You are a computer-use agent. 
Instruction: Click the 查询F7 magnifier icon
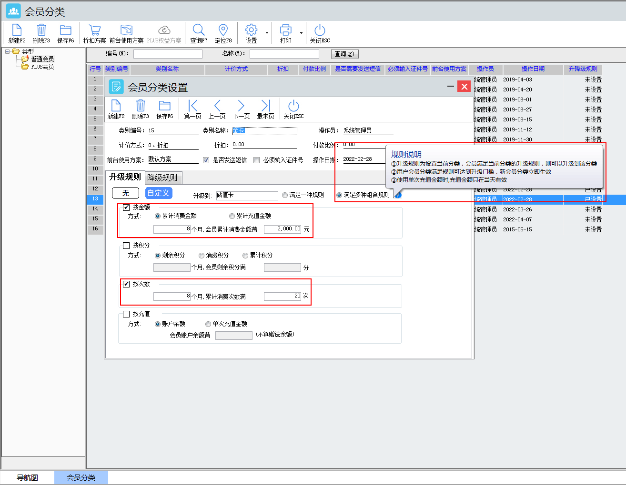(199, 30)
